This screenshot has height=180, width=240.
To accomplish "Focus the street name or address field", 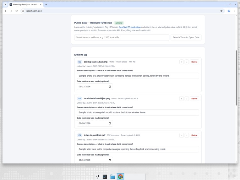I will tap(122, 37).
